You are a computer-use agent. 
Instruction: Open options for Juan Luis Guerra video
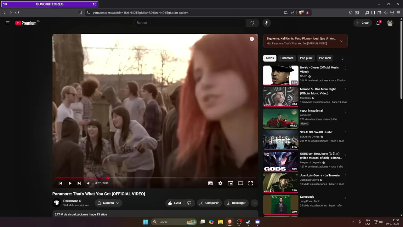tap(346, 176)
